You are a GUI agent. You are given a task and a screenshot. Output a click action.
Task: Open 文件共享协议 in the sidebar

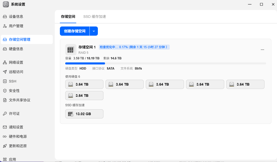pos(27,100)
